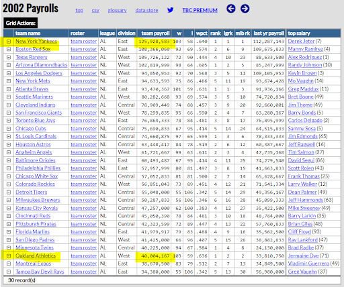Screen dimensions: 344x287
Task: Open the data store link
Action: point(146,10)
